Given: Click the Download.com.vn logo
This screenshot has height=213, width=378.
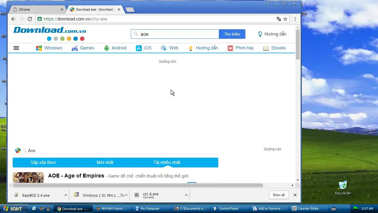Looking at the screenshot, I should click(50, 34).
